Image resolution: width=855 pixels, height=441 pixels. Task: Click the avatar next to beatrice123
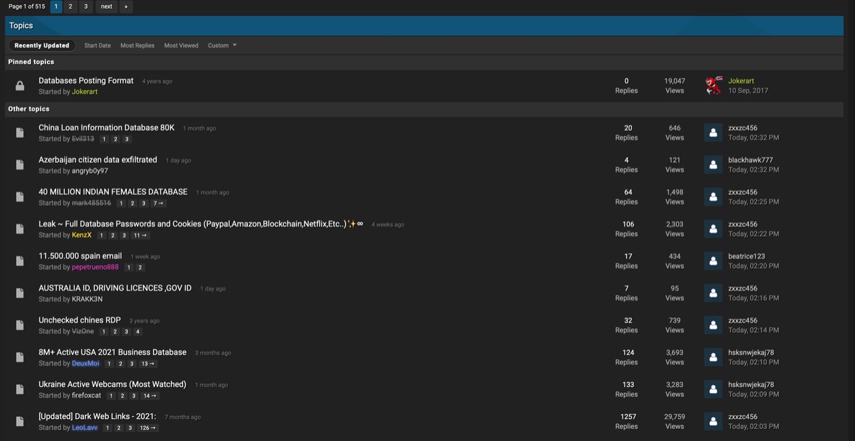713,261
